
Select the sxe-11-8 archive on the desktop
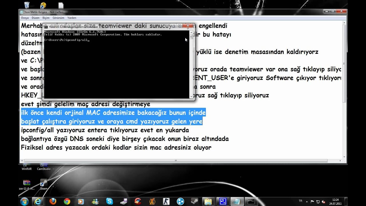[x=27, y=185]
